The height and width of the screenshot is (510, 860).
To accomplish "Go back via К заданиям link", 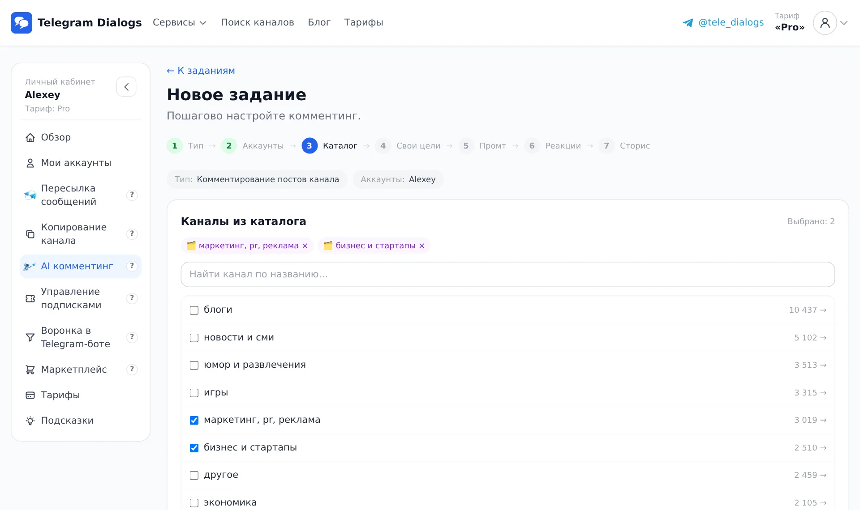I will click(201, 71).
